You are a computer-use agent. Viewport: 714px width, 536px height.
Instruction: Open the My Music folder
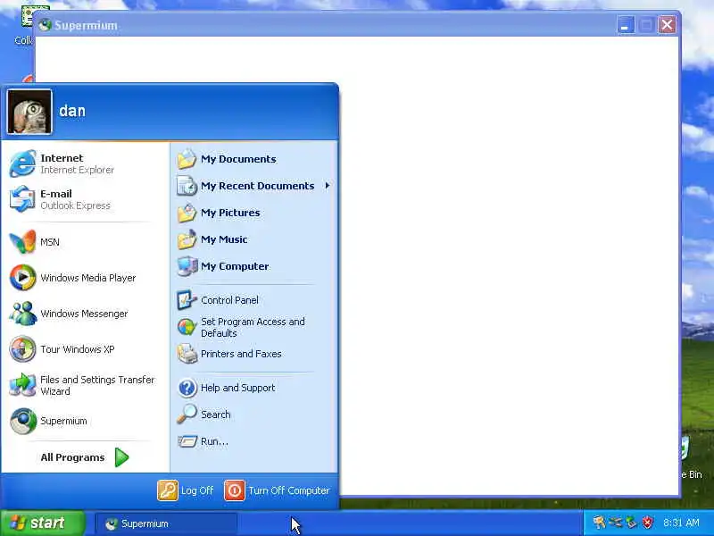point(253,239)
